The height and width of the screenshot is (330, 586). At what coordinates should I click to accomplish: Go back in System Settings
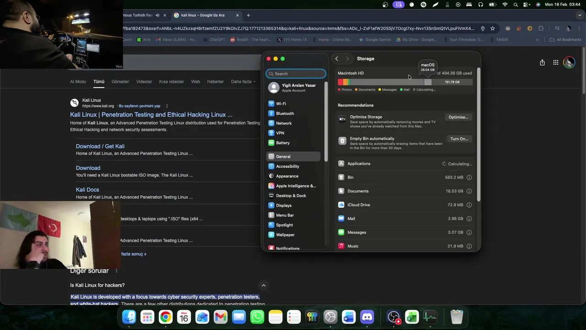pyautogui.click(x=336, y=59)
